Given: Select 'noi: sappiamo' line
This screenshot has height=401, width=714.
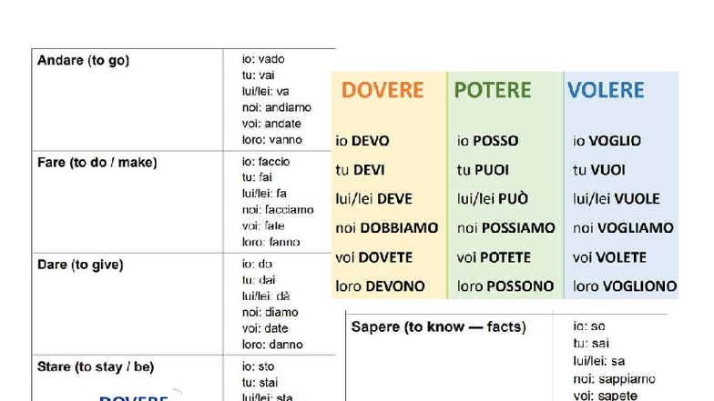Looking at the screenshot, I should pos(614,379).
